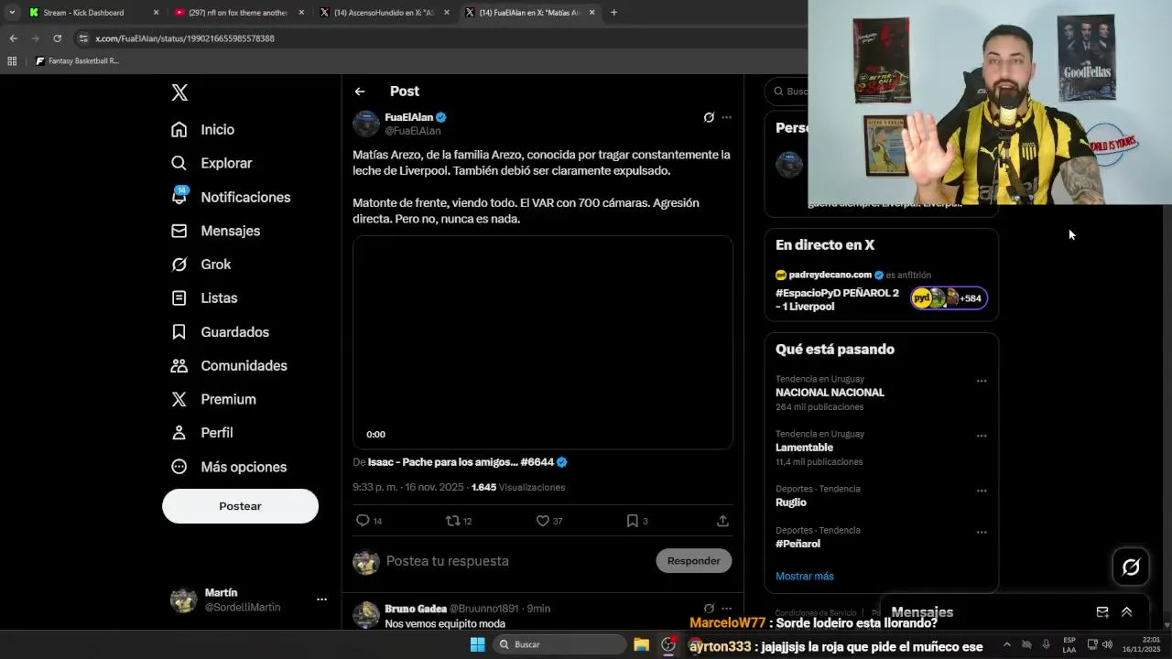
Task: Open more options on FuaElAlan post
Action: click(x=726, y=117)
